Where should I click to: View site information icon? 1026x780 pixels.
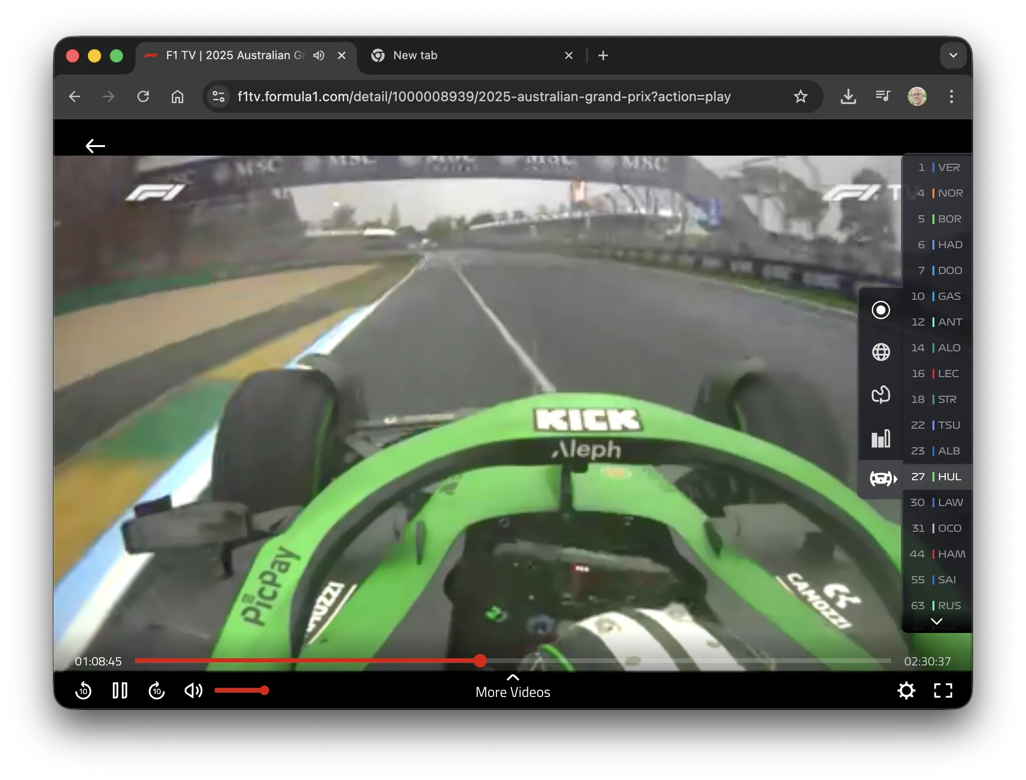point(219,97)
